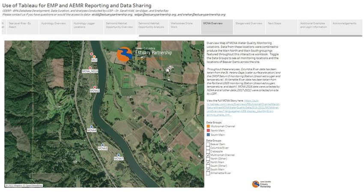Check the North (Other) data group
Image resolution: width=364 pixels, height=192 pixels.
coord(208,159)
